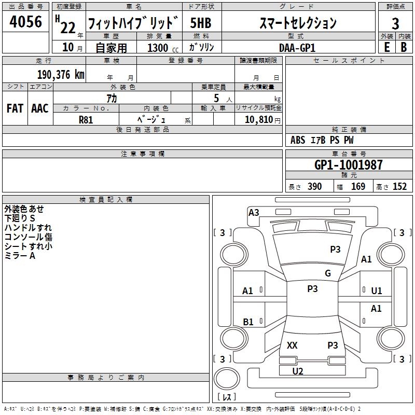415x415 pixels.
Task: Select the chassis number GP1-1001987
Action: pos(349,165)
